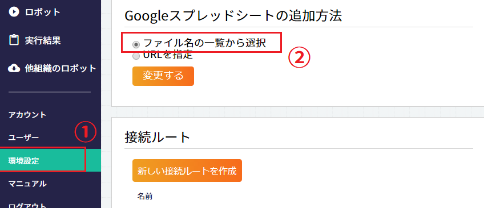Open the マニュアル sidebar link
Image resolution: width=484 pixels, height=208 pixels.
27,184
